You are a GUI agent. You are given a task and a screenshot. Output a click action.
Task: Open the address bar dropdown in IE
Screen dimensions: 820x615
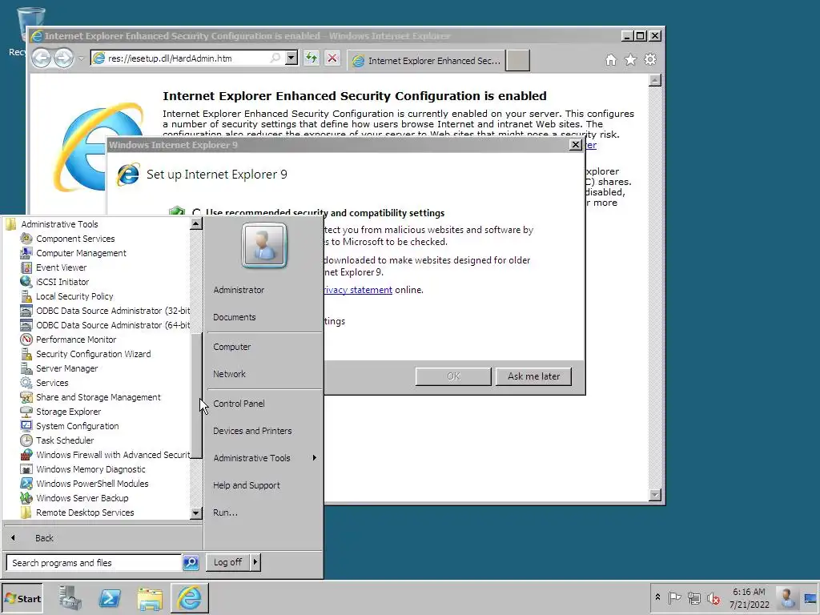point(291,58)
